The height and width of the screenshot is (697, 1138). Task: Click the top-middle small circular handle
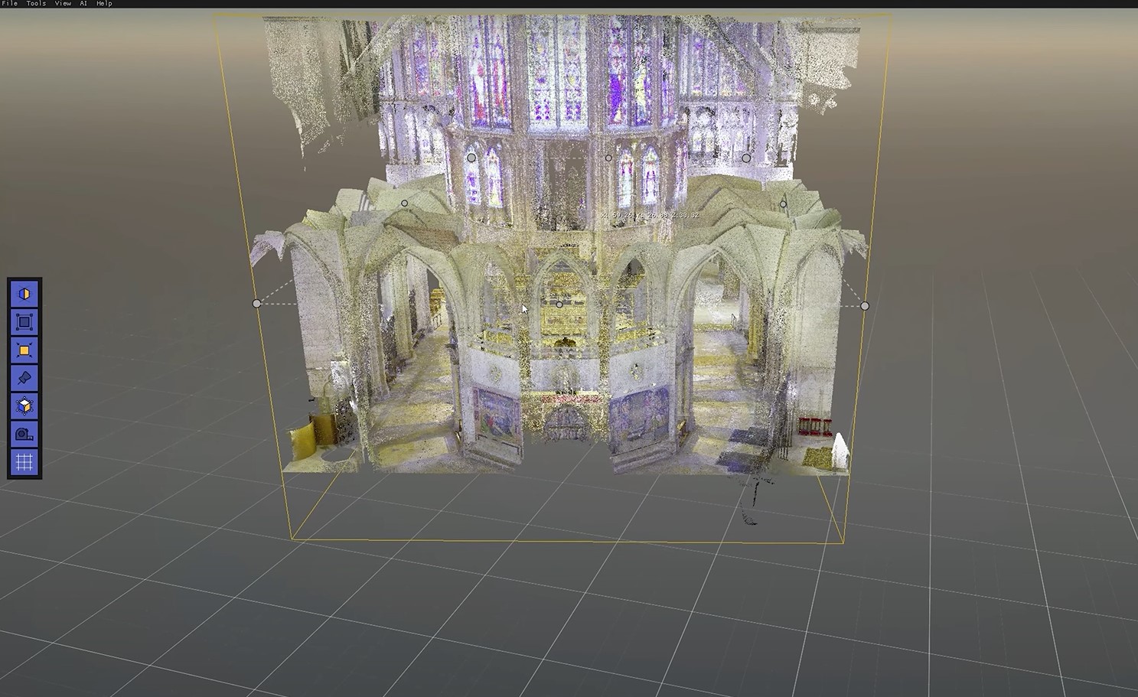[608, 158]
